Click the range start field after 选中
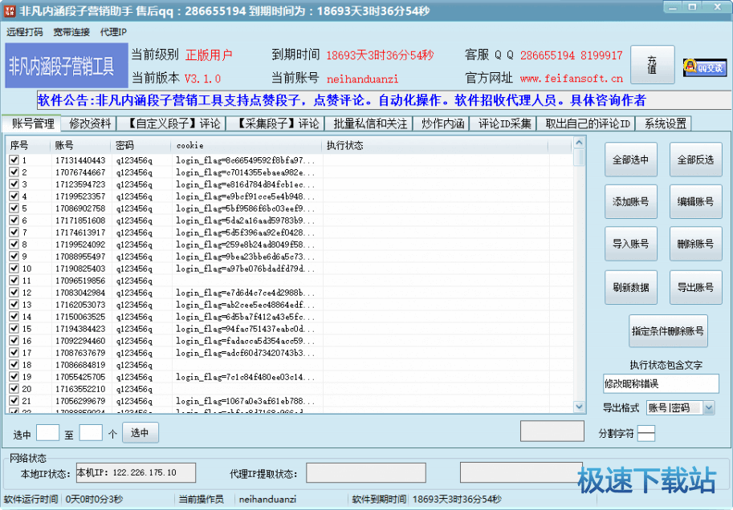733x510 pixels. click(x=47, y=433)
